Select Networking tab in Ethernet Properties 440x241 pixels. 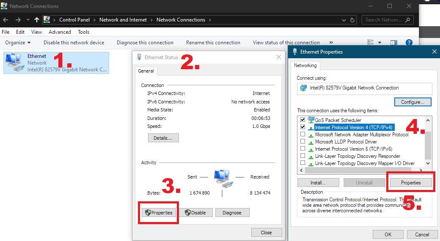coord(305,65)
